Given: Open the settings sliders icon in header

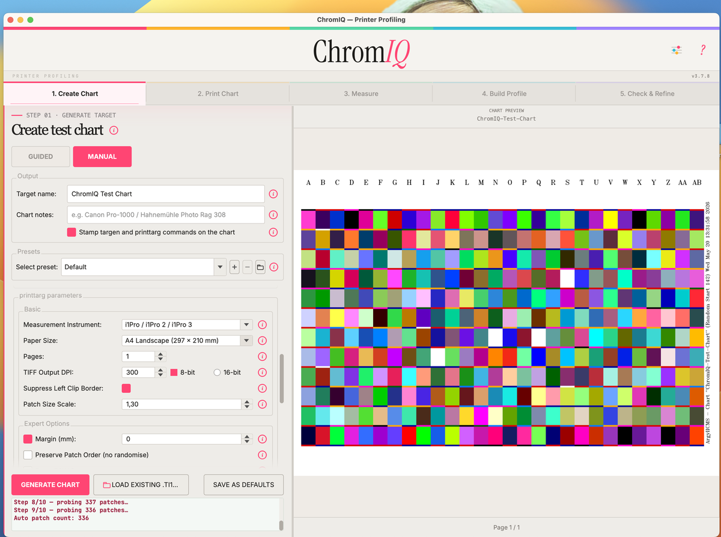Looking at the screenshot, I should pos(677,50).
